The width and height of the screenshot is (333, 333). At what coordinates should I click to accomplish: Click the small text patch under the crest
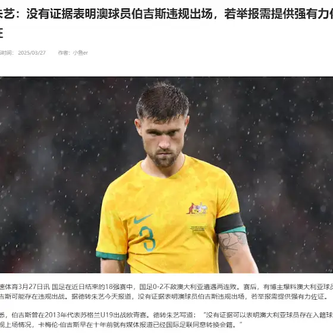199,230
